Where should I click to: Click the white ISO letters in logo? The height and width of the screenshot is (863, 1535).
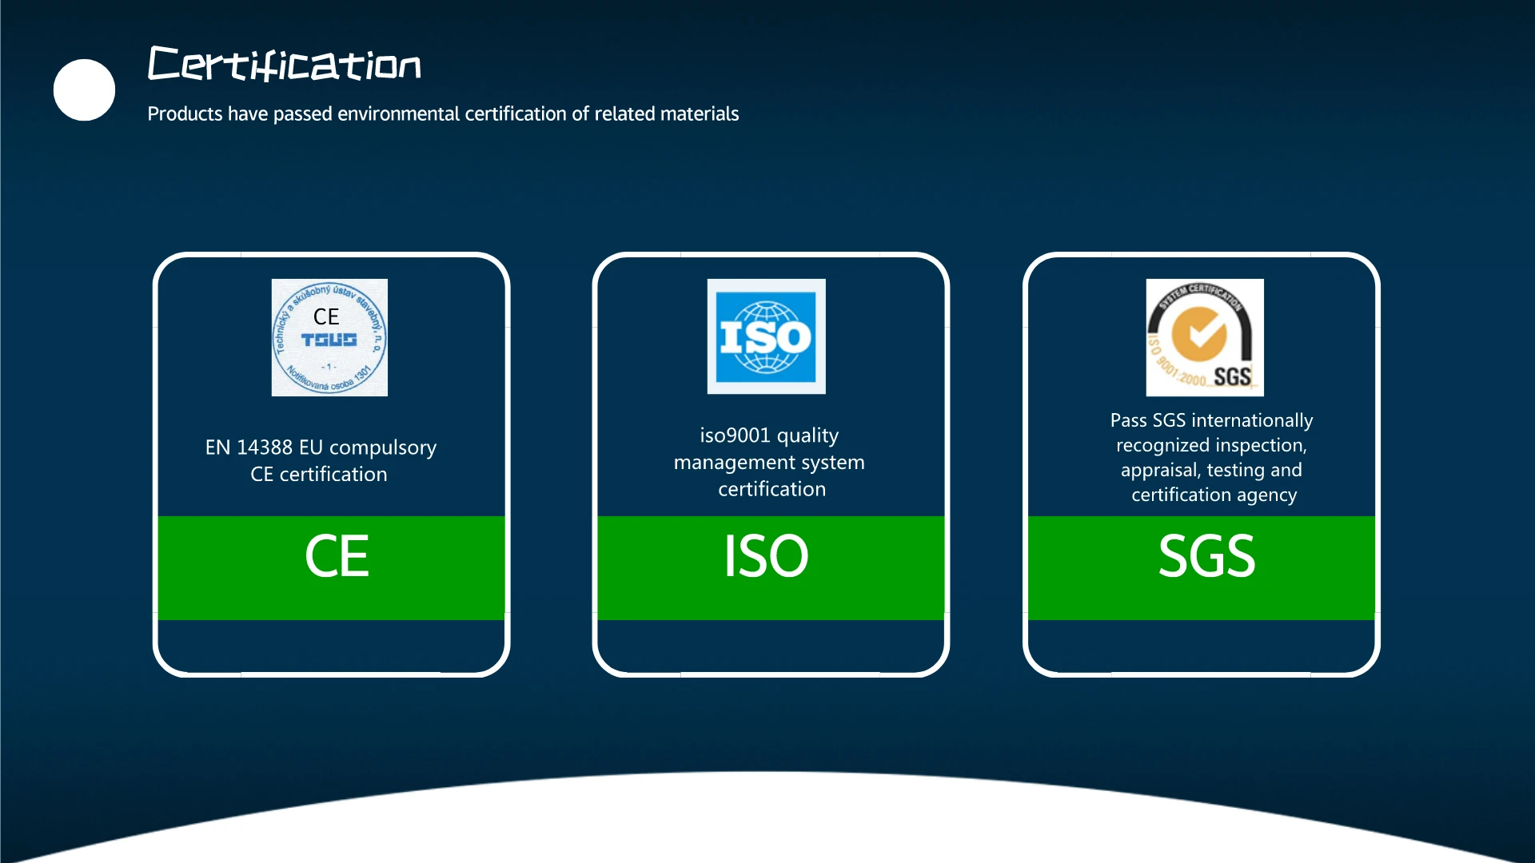[x=765, y=337]
